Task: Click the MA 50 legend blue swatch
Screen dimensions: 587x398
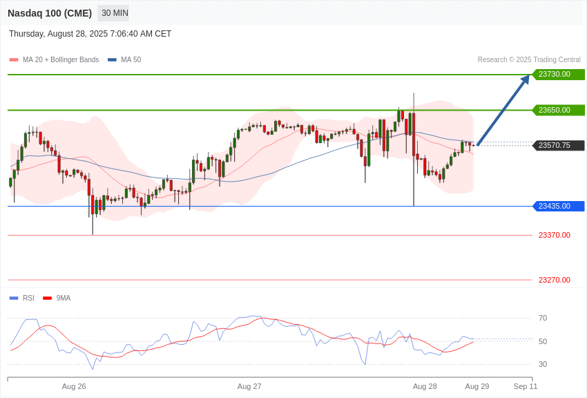Action: (x=112, y=60)
